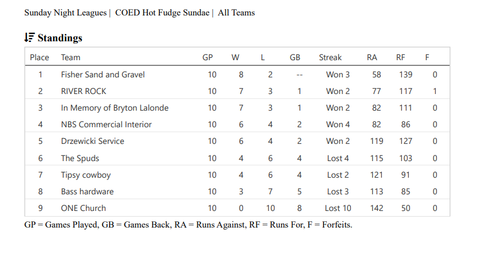This screenshot has width=484, height=274.
Task: Click the RF runs for header
Action: (x=401, y=57)
